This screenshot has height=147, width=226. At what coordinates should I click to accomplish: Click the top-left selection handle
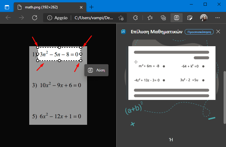38,47
